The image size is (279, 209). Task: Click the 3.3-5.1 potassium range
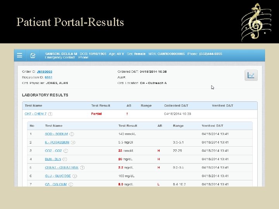tap(178, 142)
